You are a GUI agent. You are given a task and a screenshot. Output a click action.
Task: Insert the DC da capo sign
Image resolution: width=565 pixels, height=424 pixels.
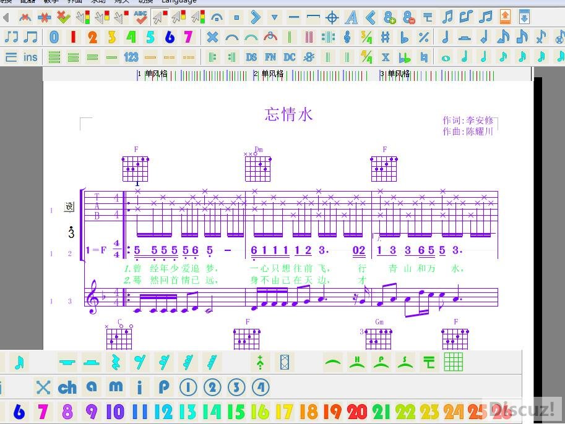click(290, 57)
